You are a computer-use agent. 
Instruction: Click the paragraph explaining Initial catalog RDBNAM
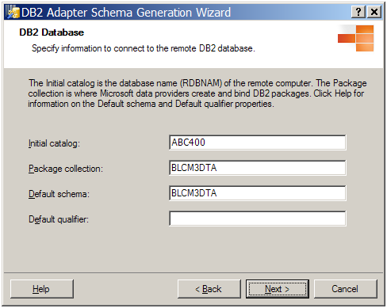pos(197,93)
